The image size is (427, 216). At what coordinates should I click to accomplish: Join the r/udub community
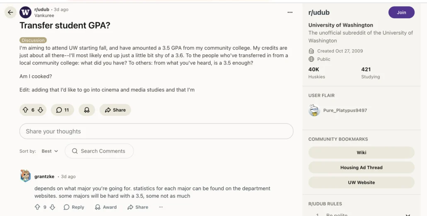click(x=401, y=12)
